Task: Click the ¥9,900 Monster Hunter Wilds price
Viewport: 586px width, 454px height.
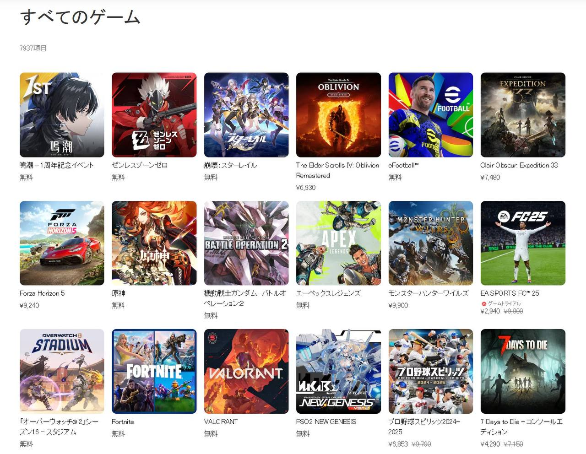Action: coord(398,305)
